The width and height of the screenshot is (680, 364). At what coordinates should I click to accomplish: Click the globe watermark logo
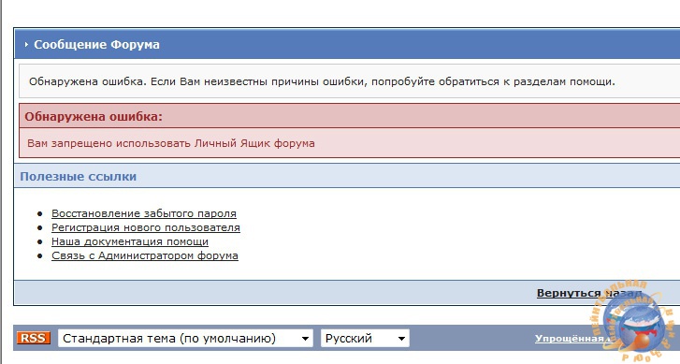tap(631, 322)
